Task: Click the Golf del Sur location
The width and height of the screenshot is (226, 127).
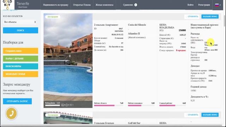Action: pyautogui.click(x=134, y=123)
